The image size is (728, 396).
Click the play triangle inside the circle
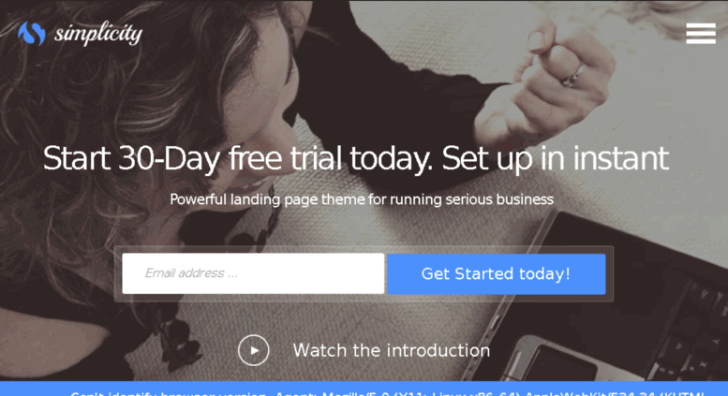[255, 350]
